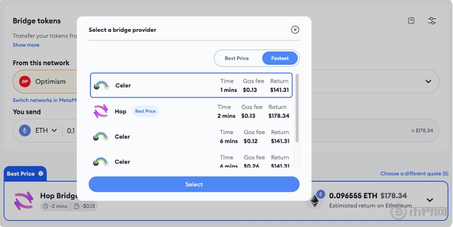This screenshot has height=227, width=453.
Task: Click the Ethereum ETH token logo in You send
Action: pyautogui.click(x=25, y=131)
